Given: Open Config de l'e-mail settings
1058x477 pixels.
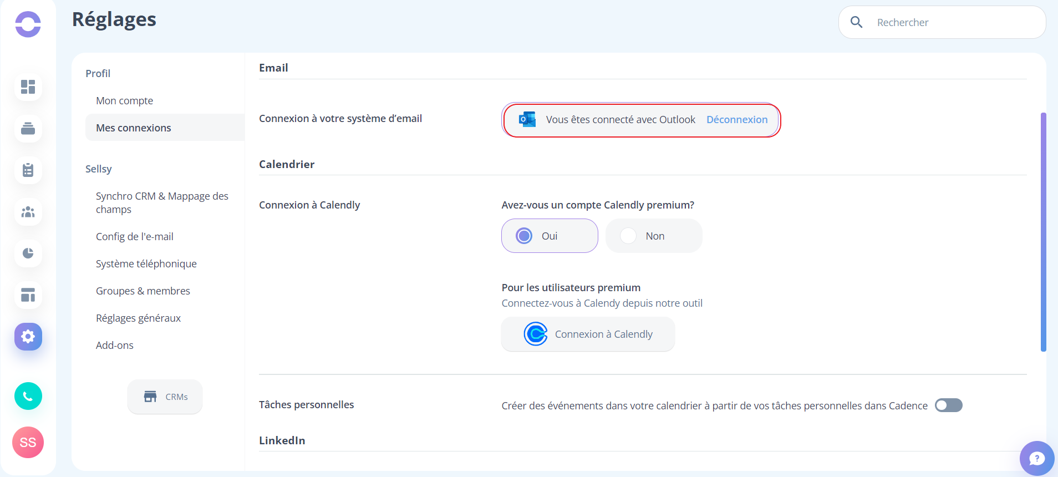Looking at the screenshot, I should coord(134,236).
